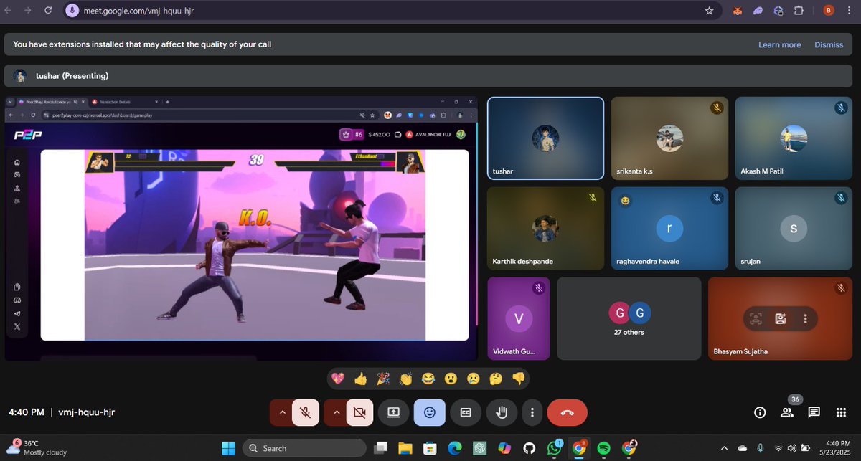This screenshot has width=861, height=461.
Task: Open File Explorer from the taskbar
Action: (405, 448)
